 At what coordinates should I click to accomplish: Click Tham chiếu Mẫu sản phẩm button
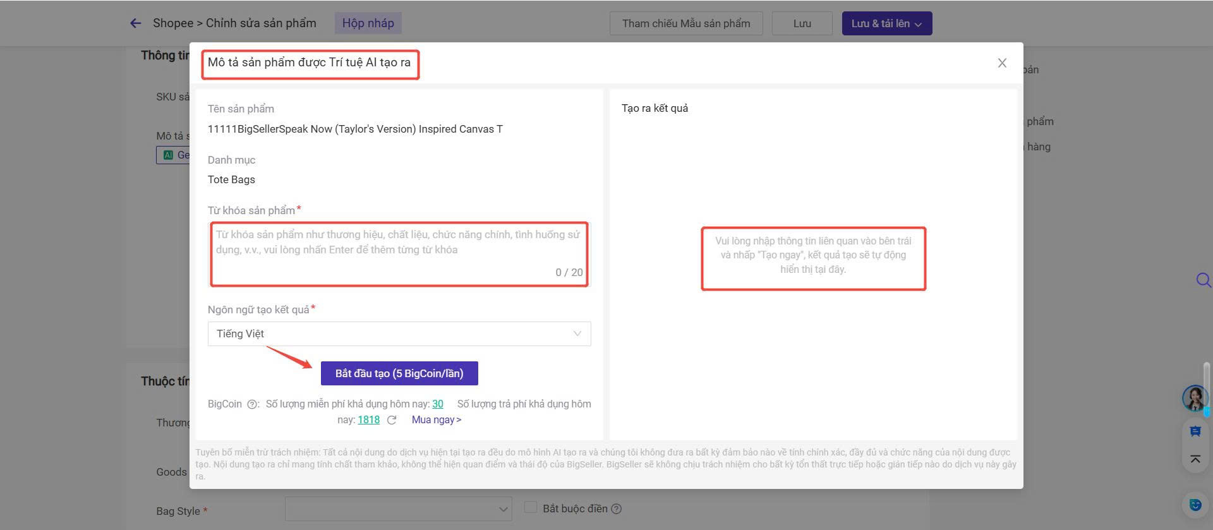click(x=685, y=23)
